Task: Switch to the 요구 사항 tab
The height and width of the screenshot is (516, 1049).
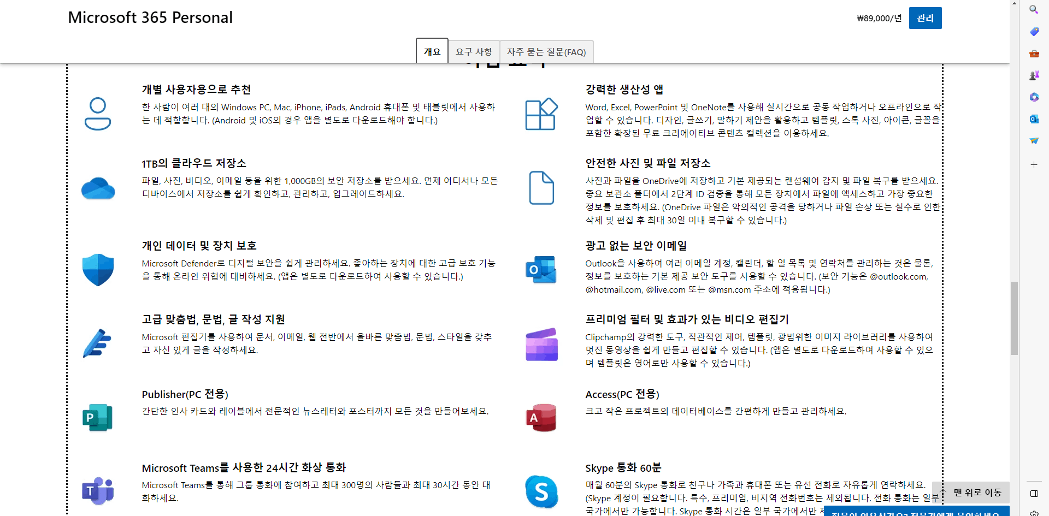Action: (x=474, y=52)
